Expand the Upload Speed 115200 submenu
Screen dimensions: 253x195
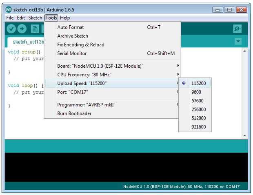pos(113,83)
